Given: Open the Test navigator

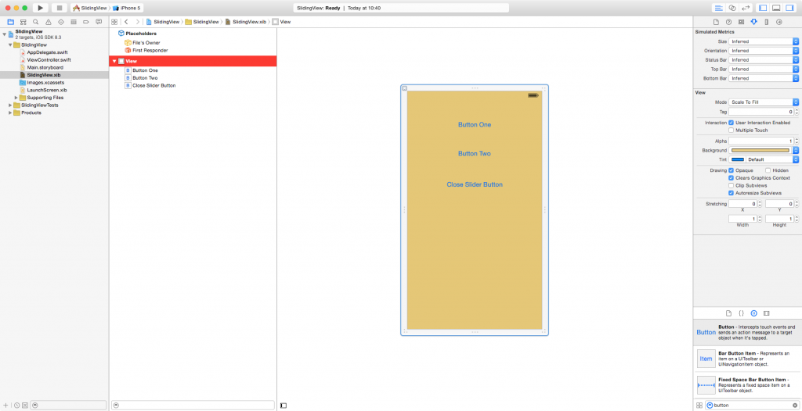Looking at the screenshot, I should point(61,22).
